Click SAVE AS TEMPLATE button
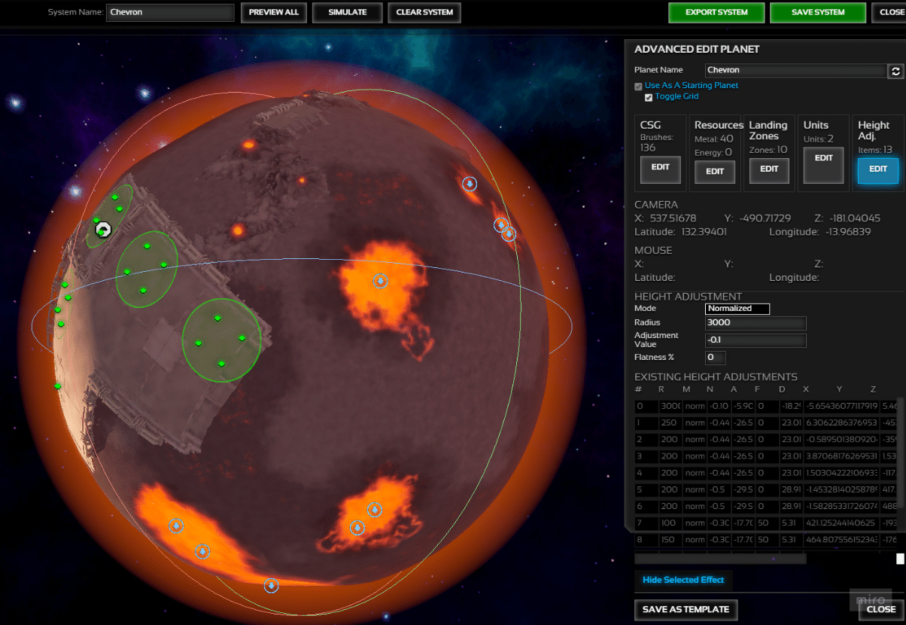 click(x=686, y=609)
